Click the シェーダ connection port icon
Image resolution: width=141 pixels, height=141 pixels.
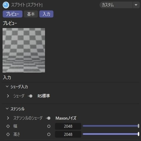[x=30, y=96]
